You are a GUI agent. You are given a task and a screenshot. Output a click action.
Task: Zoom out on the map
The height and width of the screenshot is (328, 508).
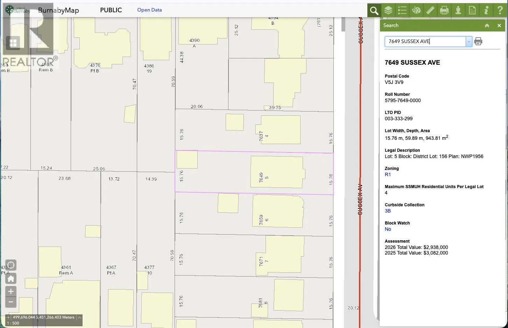click(11, 302)
